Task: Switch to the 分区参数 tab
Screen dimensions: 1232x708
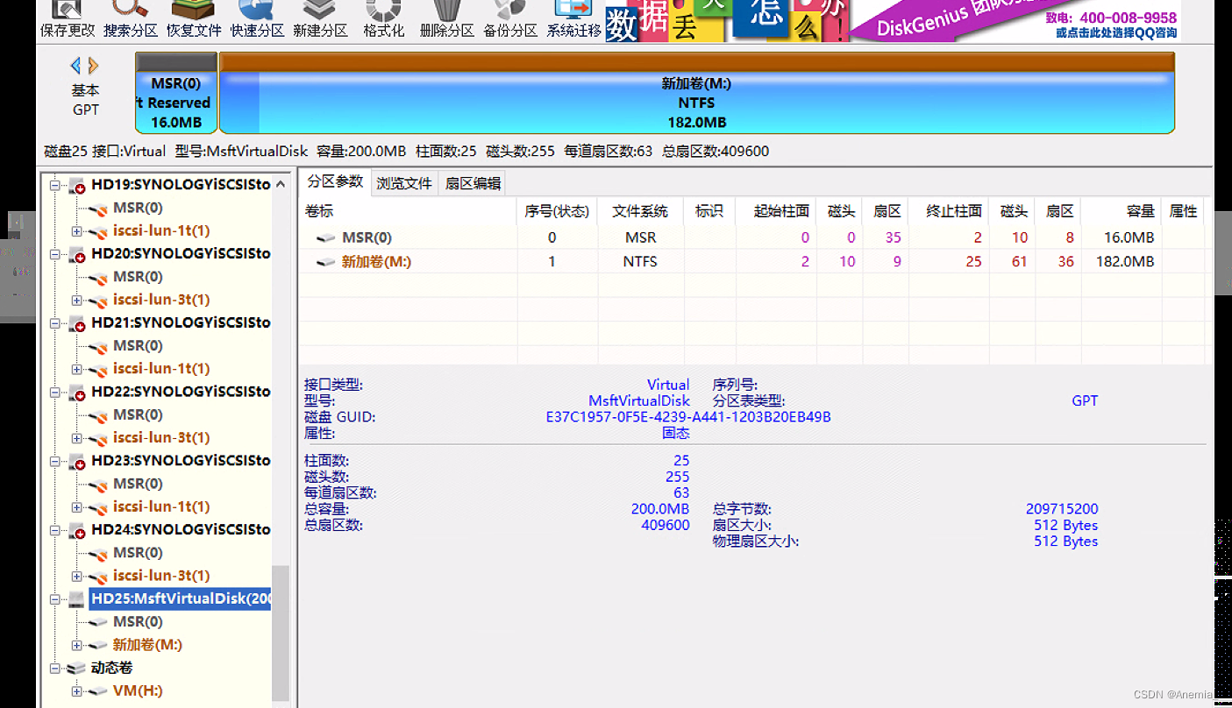Action: [334, 181]
